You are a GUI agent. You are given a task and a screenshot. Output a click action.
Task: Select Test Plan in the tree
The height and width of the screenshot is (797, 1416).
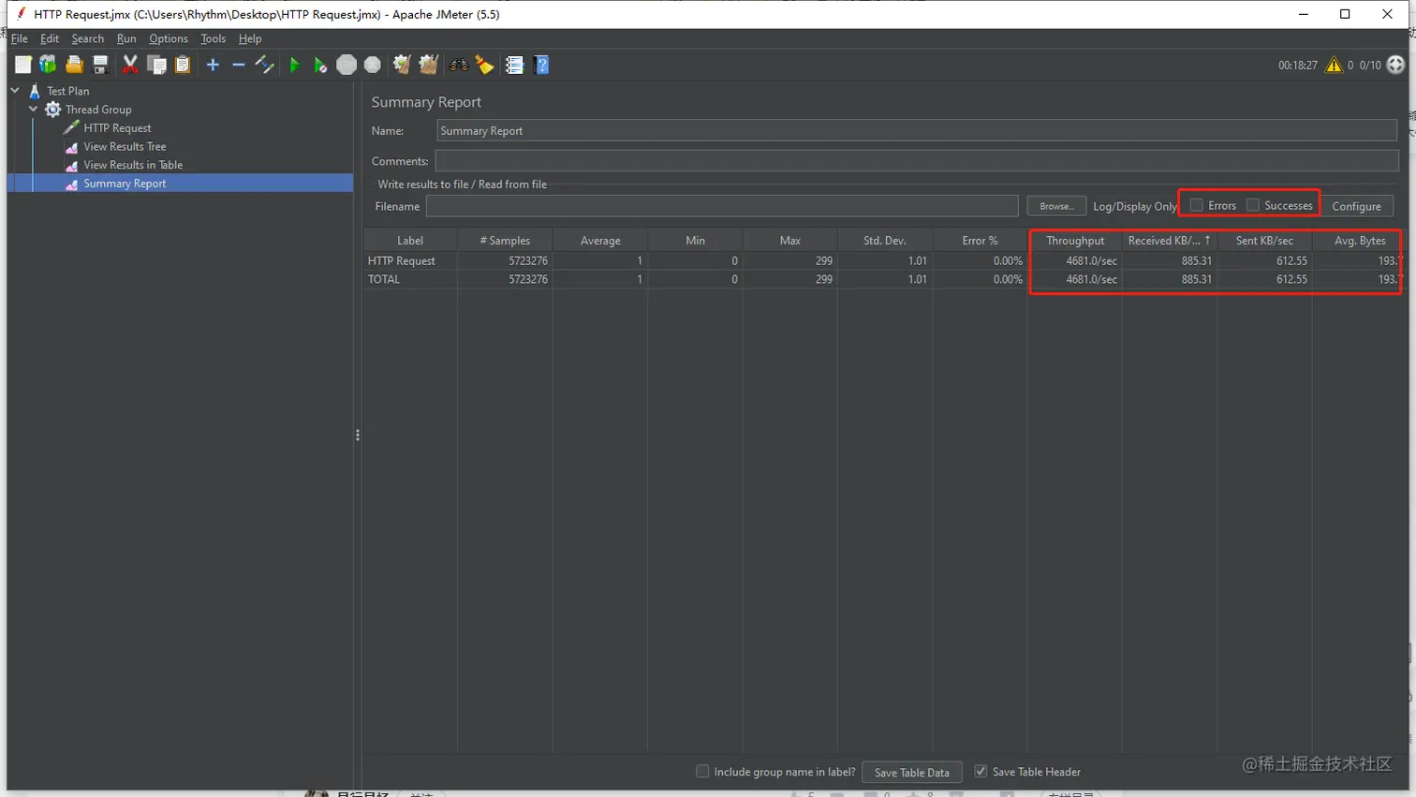tap(67, 91)
